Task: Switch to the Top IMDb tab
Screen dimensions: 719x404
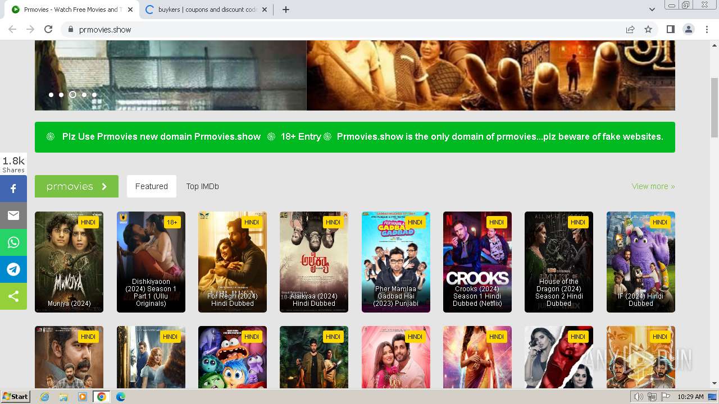Action: tap(203, 186)
